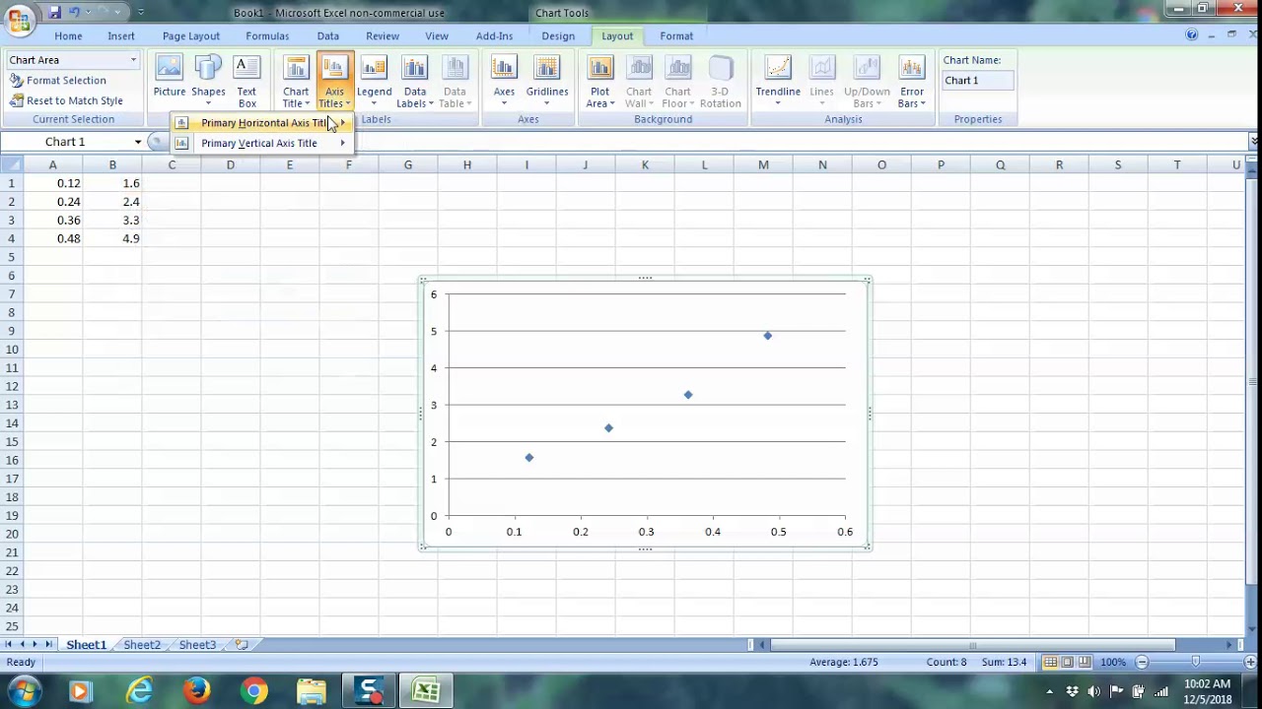The width and height of the screenshot is (1262, 709).
Task: Click the horizontal scrollbar thumb
Action: click(x=972, y=646)
